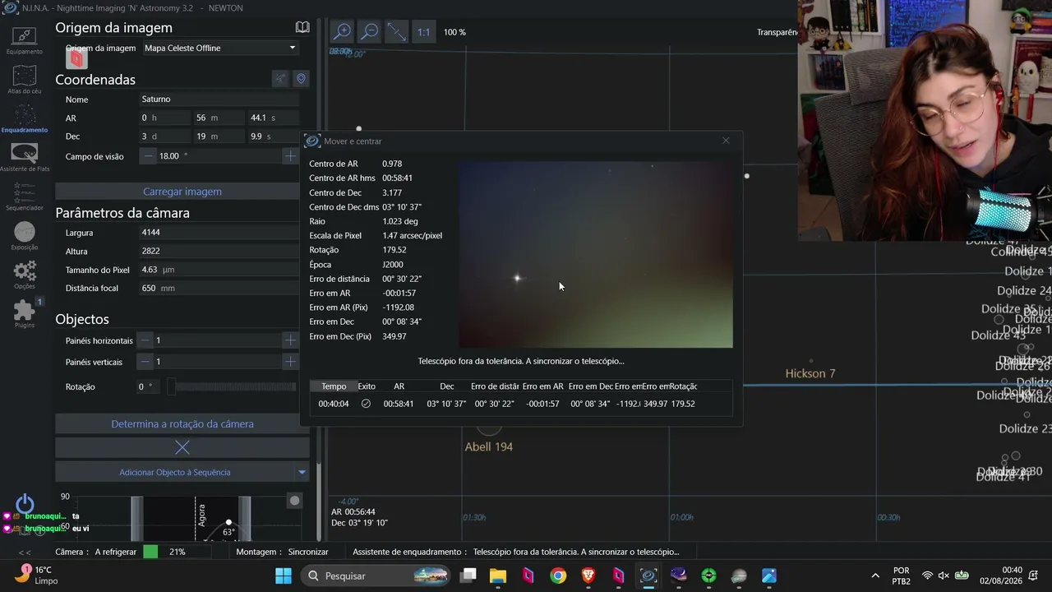The width and height of the screenshot is (1052, 592).
Task: Click Pesquisar taskbar search box
Action: (376, 576)
